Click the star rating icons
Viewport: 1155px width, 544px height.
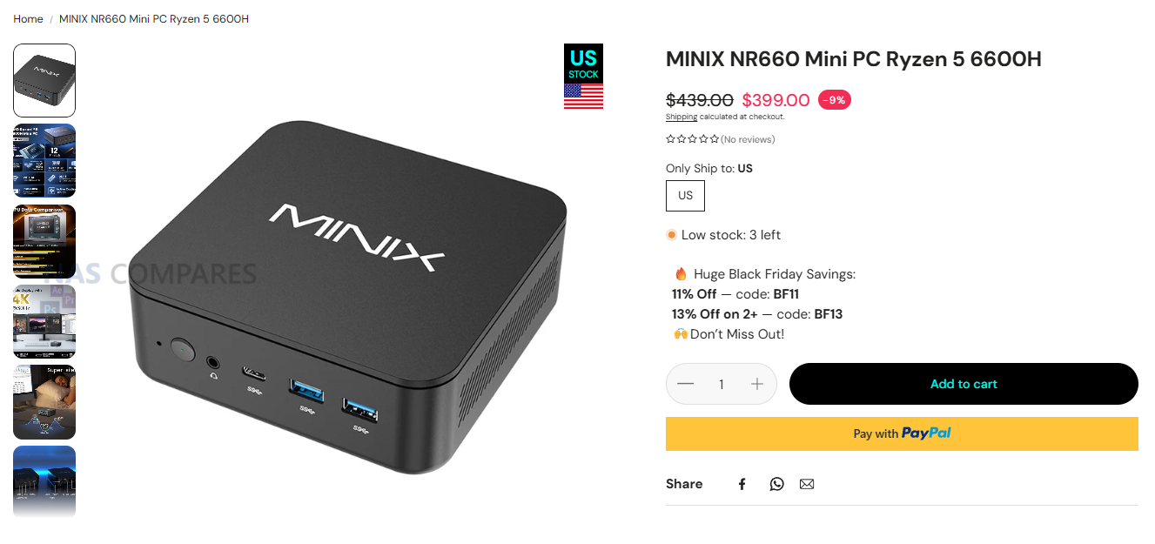693,139
